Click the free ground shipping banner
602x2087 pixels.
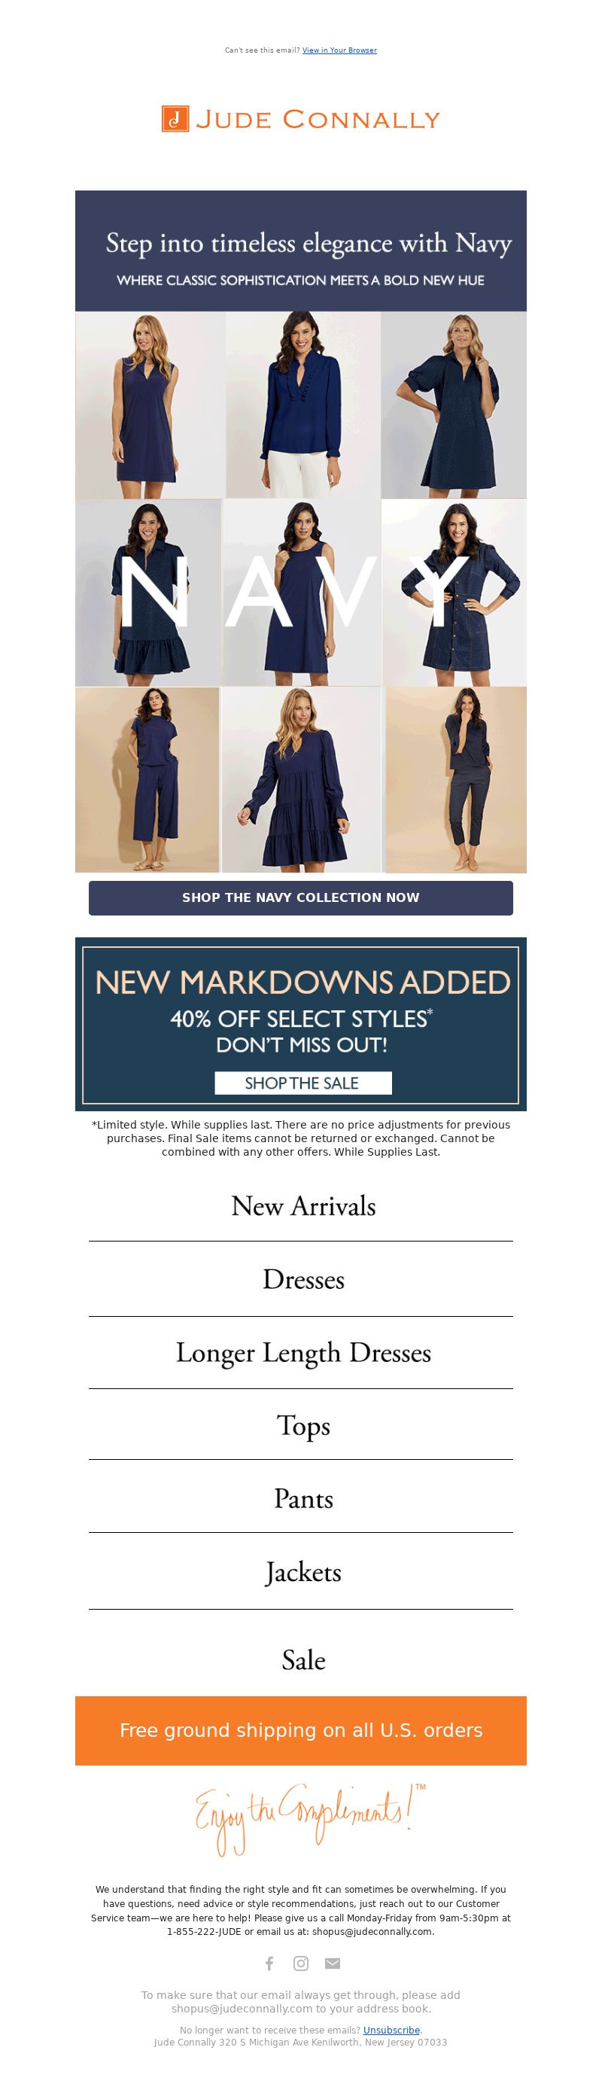click(x=300, y=1731)
